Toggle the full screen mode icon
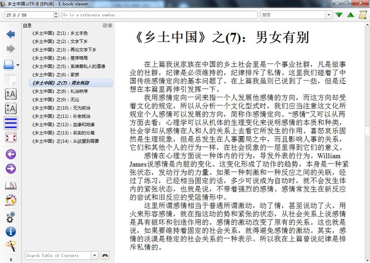Screen dimensions: 370x263 click(x=10, y=137)
